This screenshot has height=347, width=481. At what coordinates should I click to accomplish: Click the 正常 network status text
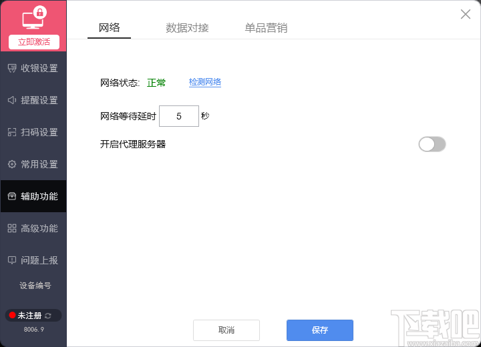tap(156, 83)
